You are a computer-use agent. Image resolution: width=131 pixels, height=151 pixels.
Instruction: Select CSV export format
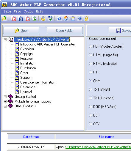coord(91,124)
